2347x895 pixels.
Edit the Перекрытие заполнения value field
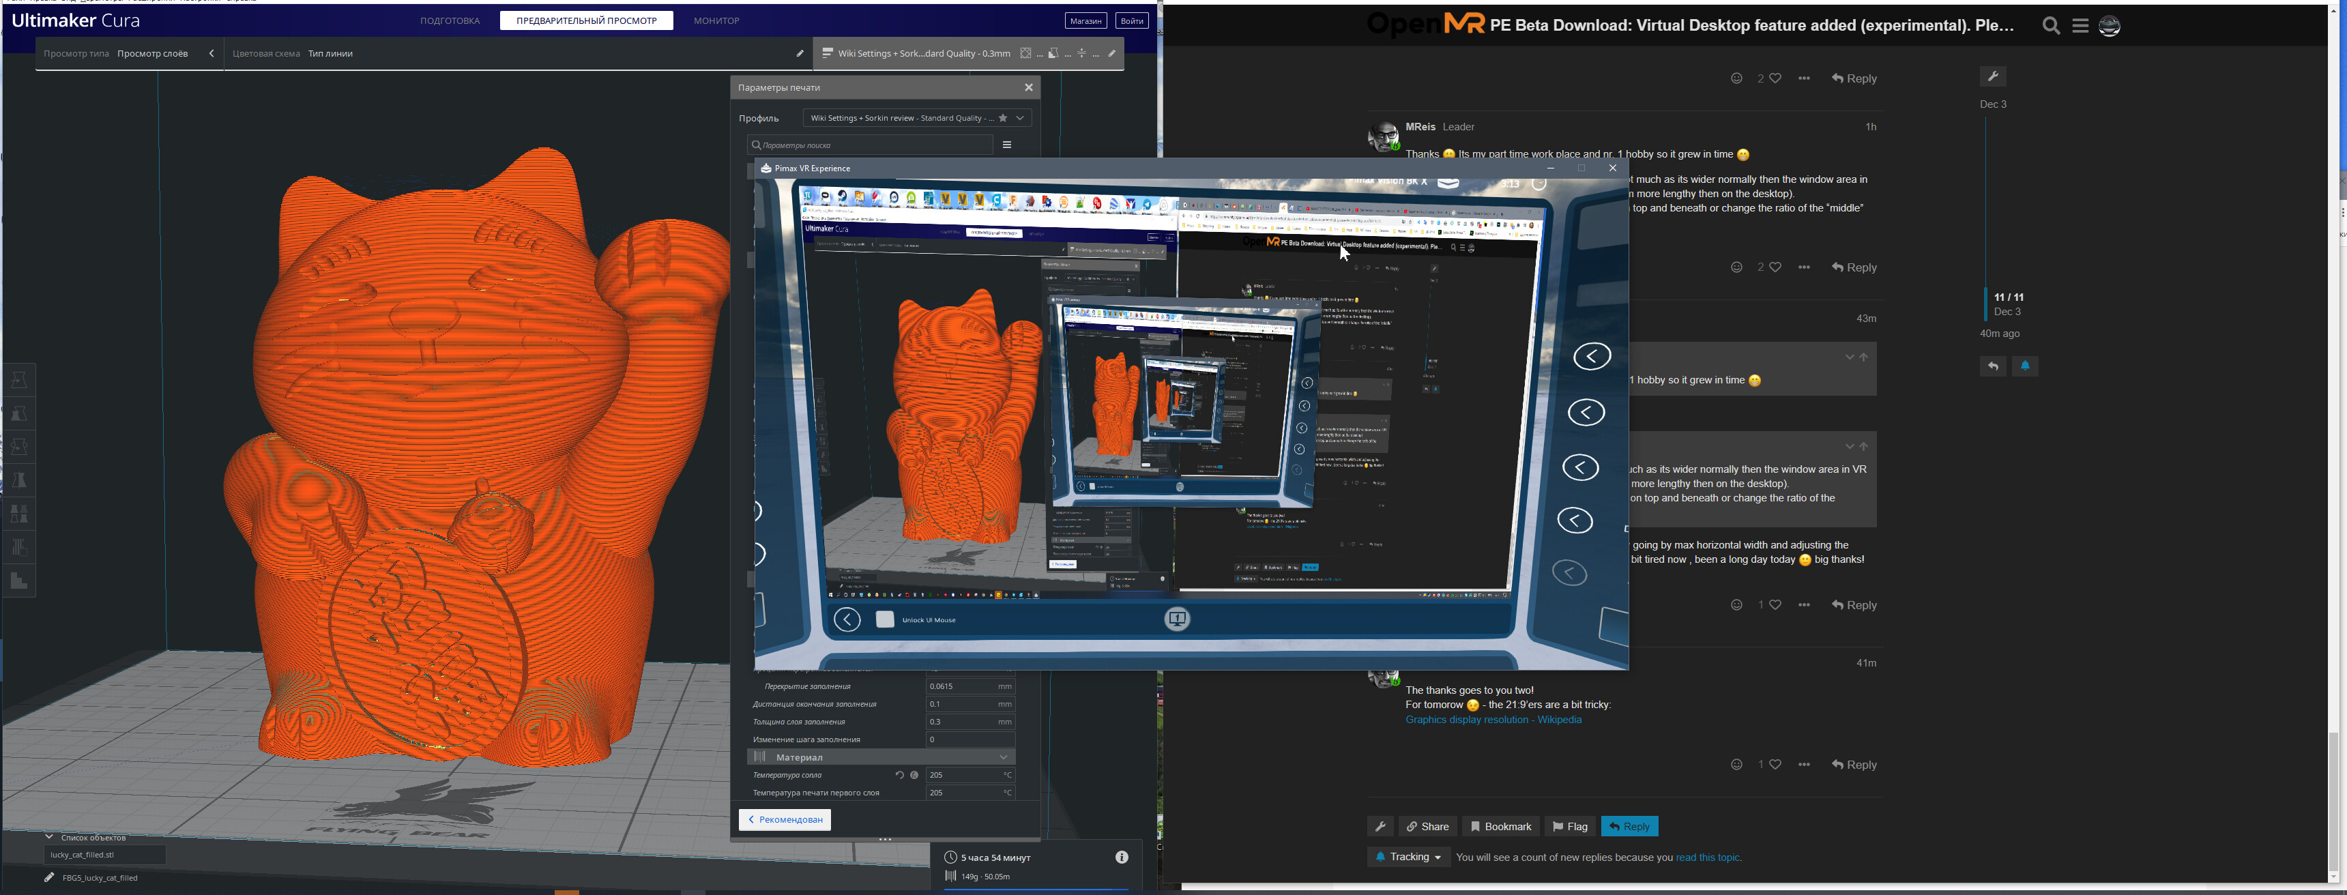(970, 686)
